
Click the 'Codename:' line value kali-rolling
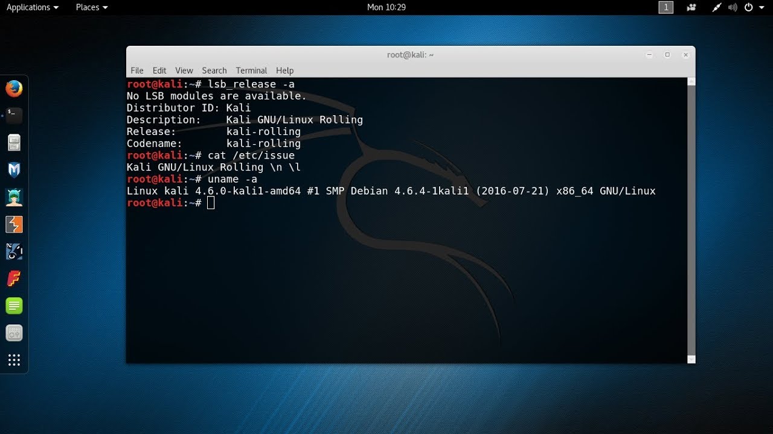263,143
